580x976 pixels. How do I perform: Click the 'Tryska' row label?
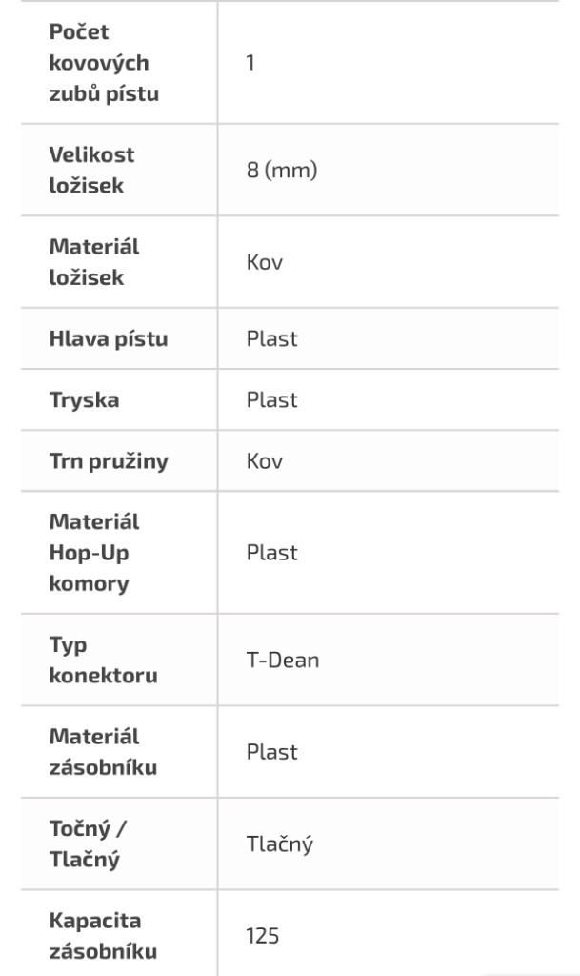[84, 400]
